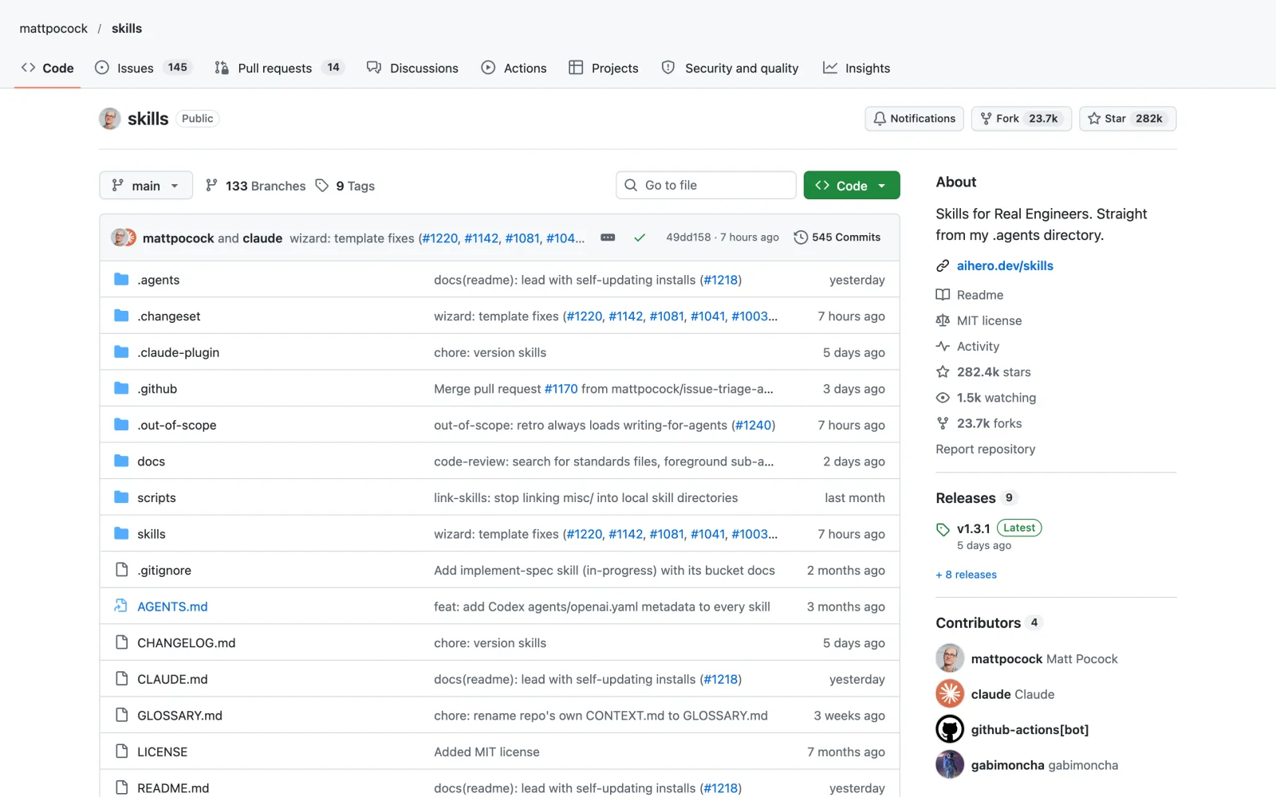Screen dimensions: 1276x797
Task: Click the Readme book icon
Action: click(x=943, y=294)
